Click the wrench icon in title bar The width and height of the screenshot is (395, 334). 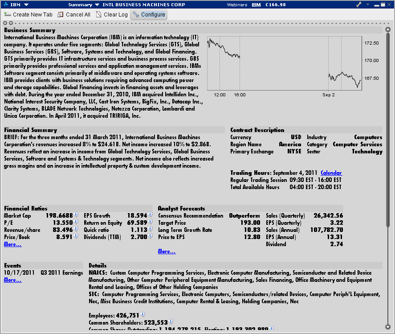pos(359,4)
